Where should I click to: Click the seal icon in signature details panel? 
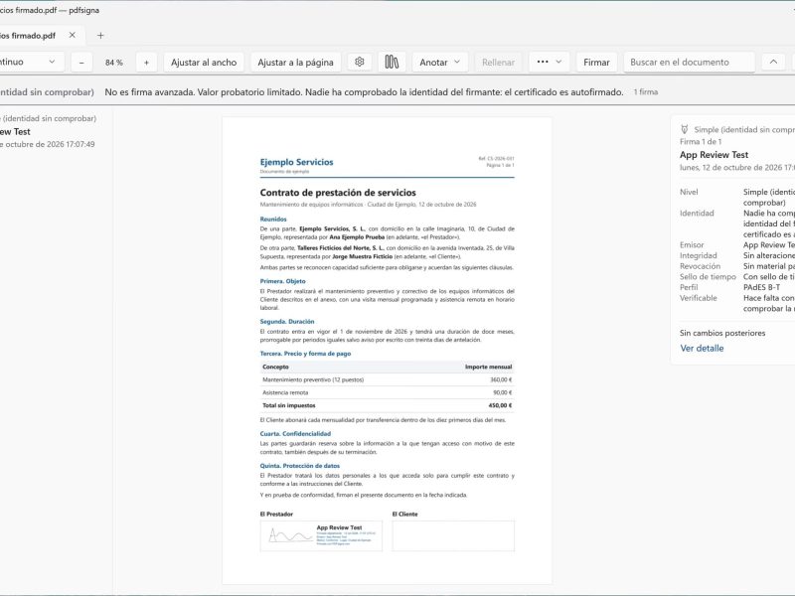tap(685, 129)
